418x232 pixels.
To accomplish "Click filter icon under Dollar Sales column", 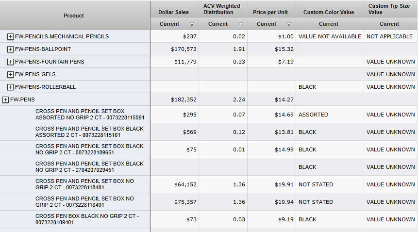I will tap(192, 24).
